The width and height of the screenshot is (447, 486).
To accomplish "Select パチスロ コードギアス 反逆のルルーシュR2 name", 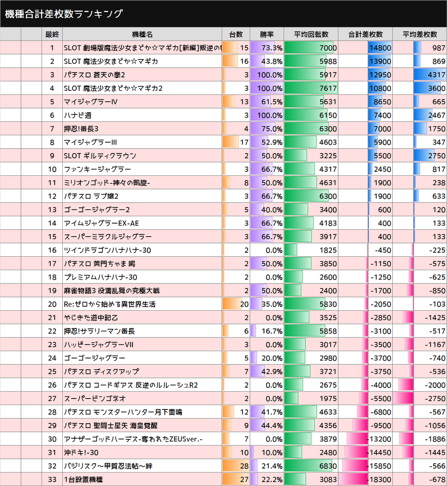I will pyautogui.click(x=131, y=385).
